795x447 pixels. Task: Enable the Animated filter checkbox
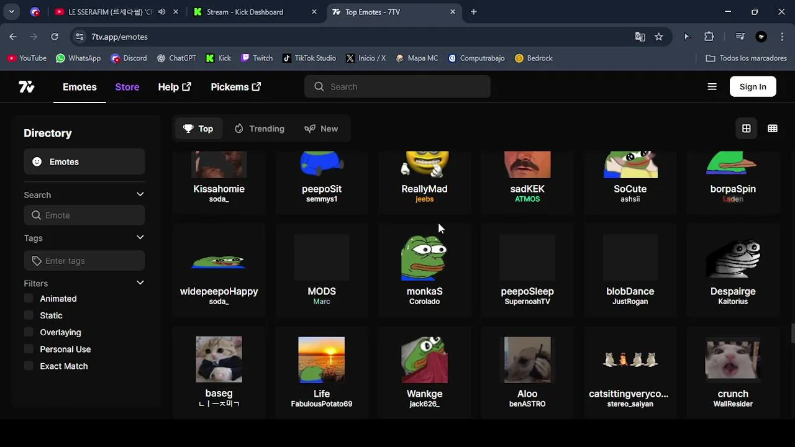(29, 299)
